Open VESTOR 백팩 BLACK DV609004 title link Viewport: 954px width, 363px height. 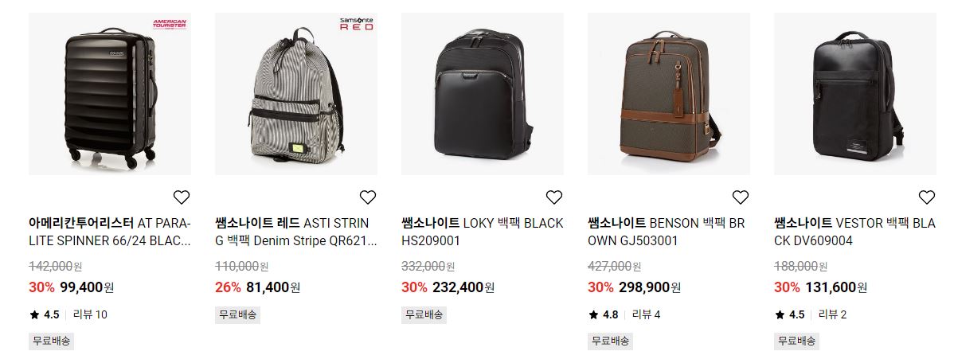854,232
